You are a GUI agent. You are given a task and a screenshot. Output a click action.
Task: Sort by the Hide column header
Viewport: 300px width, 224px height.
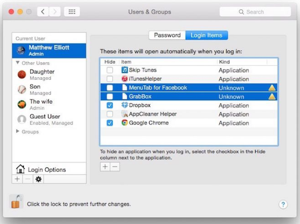tap(110, 62)
